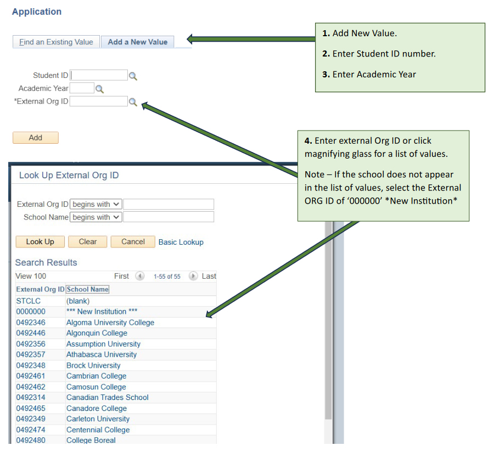Click the Student ID input field
The width and height of the screenshot is (494, 451).
(x=99, y=75)
